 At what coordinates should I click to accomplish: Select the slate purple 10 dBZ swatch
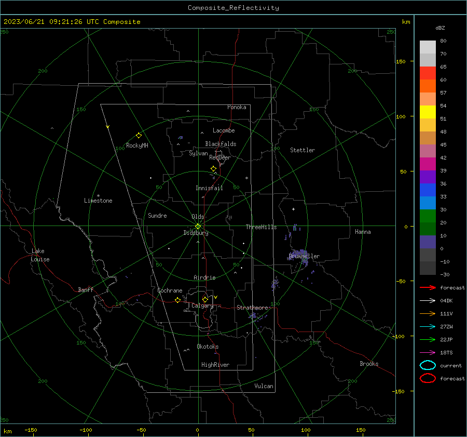428,242
